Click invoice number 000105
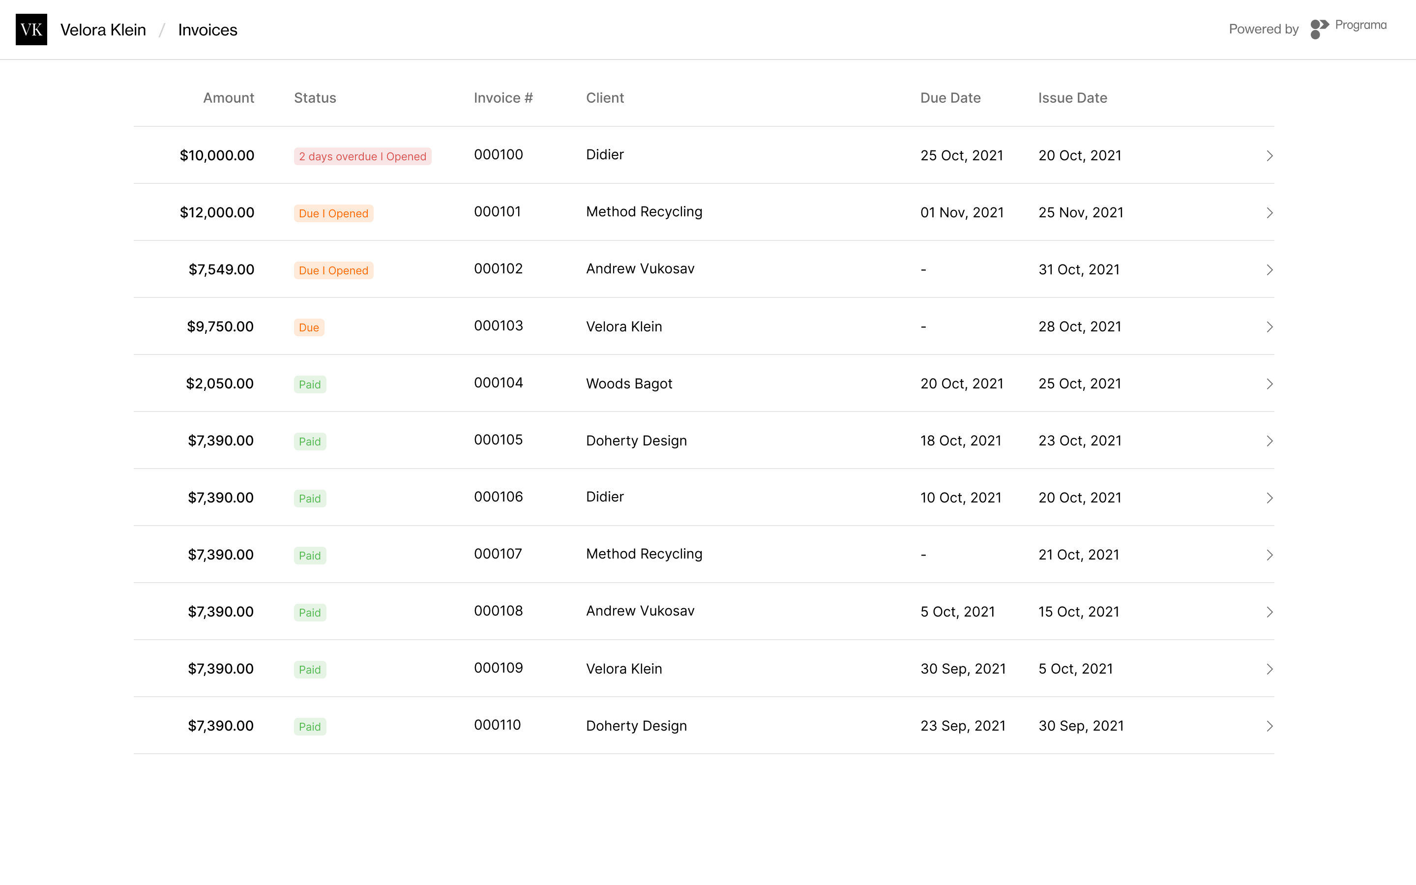Image resolution: width=1416 pixels, height=885 pixels. (499, 440)
